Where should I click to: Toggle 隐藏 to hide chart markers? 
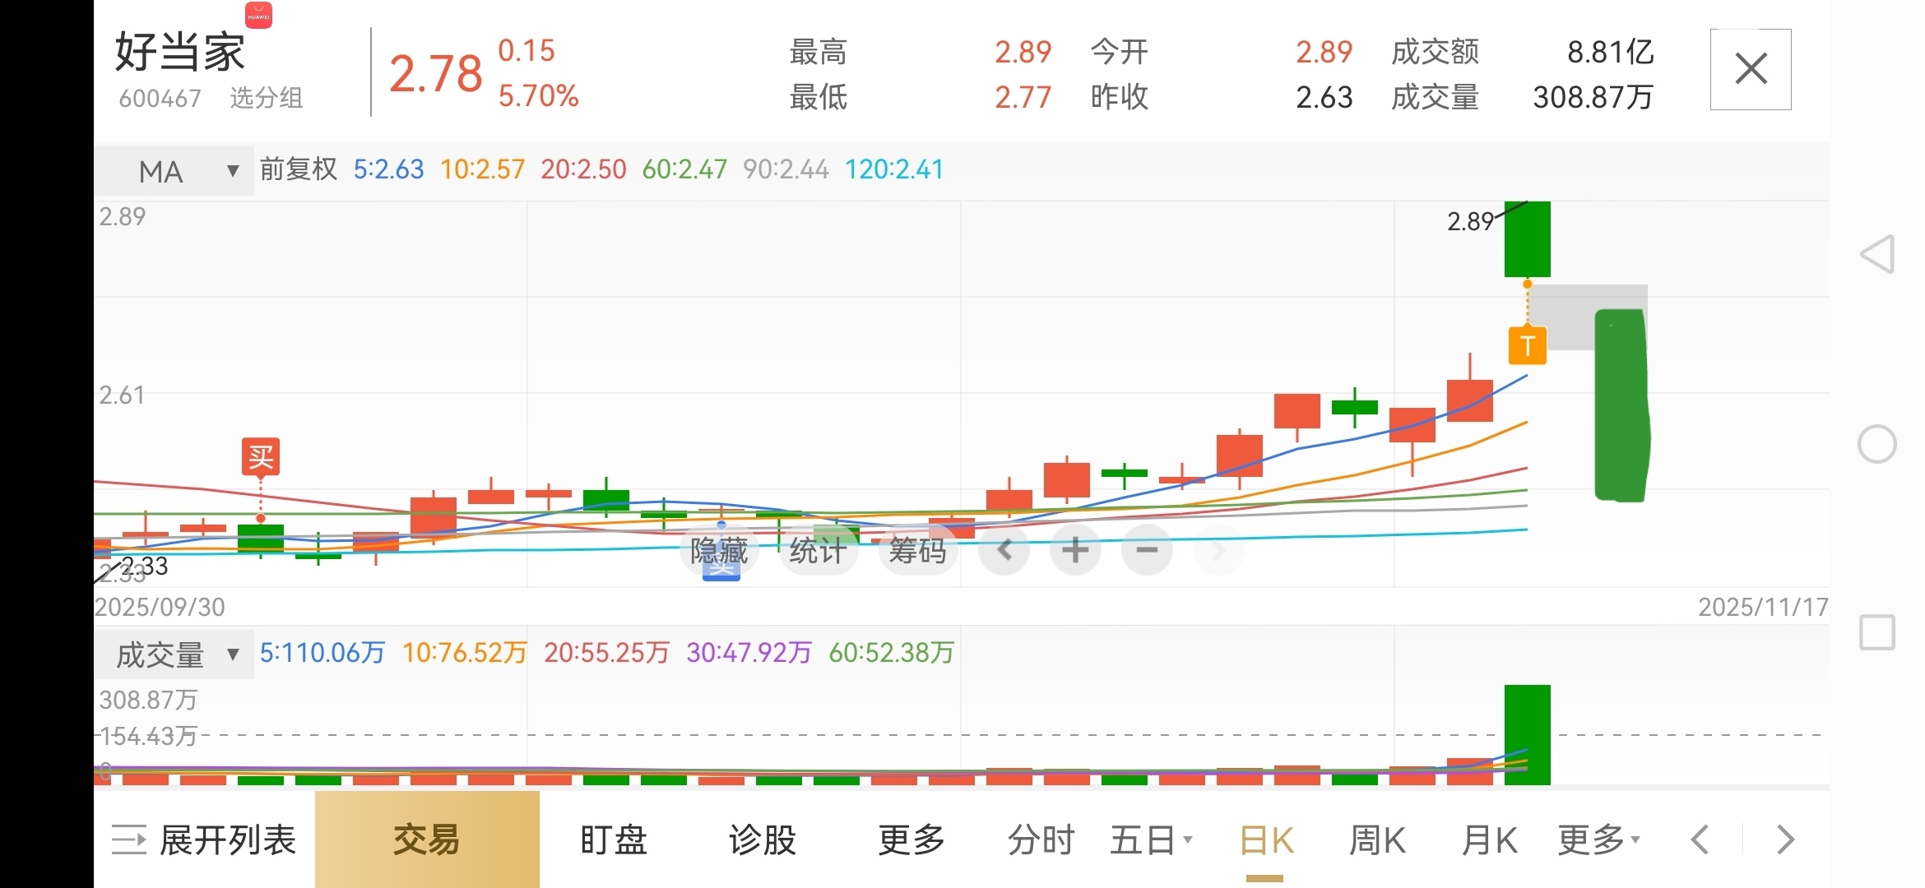pos(719,550)
